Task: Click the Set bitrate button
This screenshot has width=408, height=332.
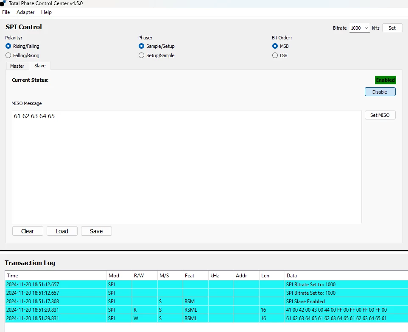Action: click(392, 28)
